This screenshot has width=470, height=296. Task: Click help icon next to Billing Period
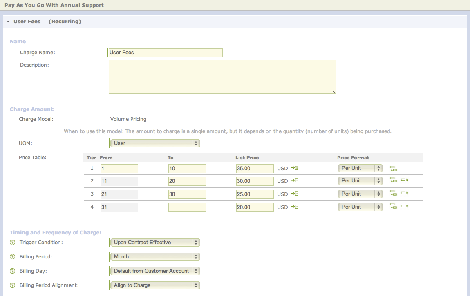click(x=12, y=257)
